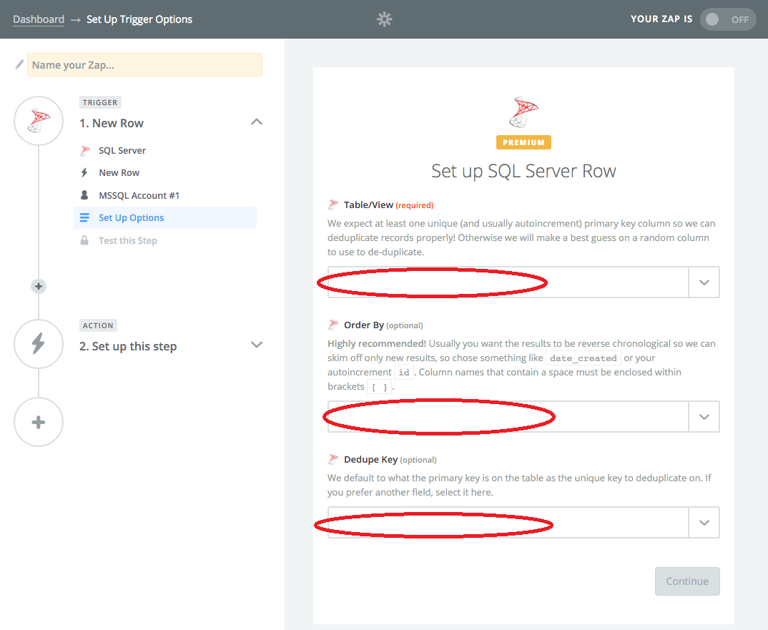This screenshot has width=768, height=630.
Task: Click the Name your Zap input field
Action: [x=145, y=65]
